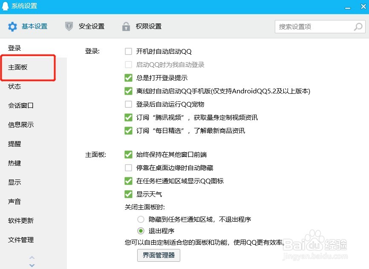
Task: Uncheck 始终保持在其他窗口前端
Action: pos(129,155)
